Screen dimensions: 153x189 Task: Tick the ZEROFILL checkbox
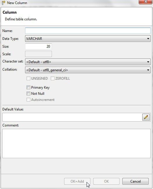52,79
